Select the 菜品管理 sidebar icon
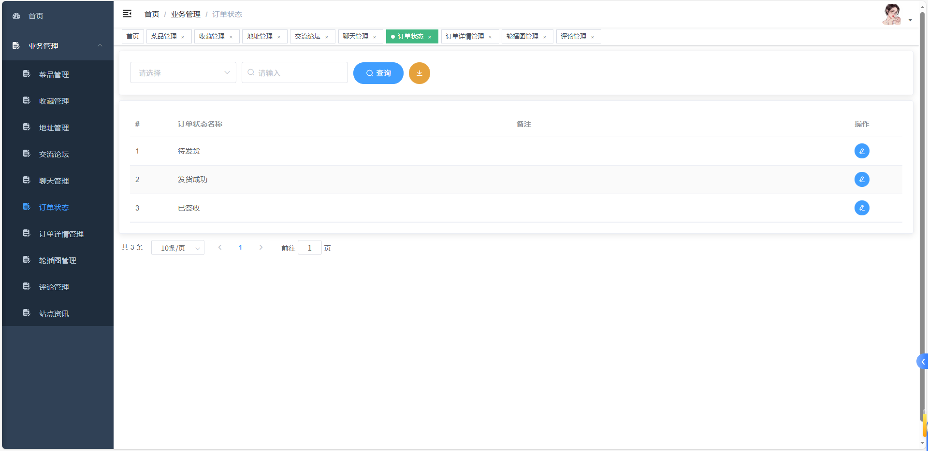Screen dimensions: 928x451 point(26,74)
